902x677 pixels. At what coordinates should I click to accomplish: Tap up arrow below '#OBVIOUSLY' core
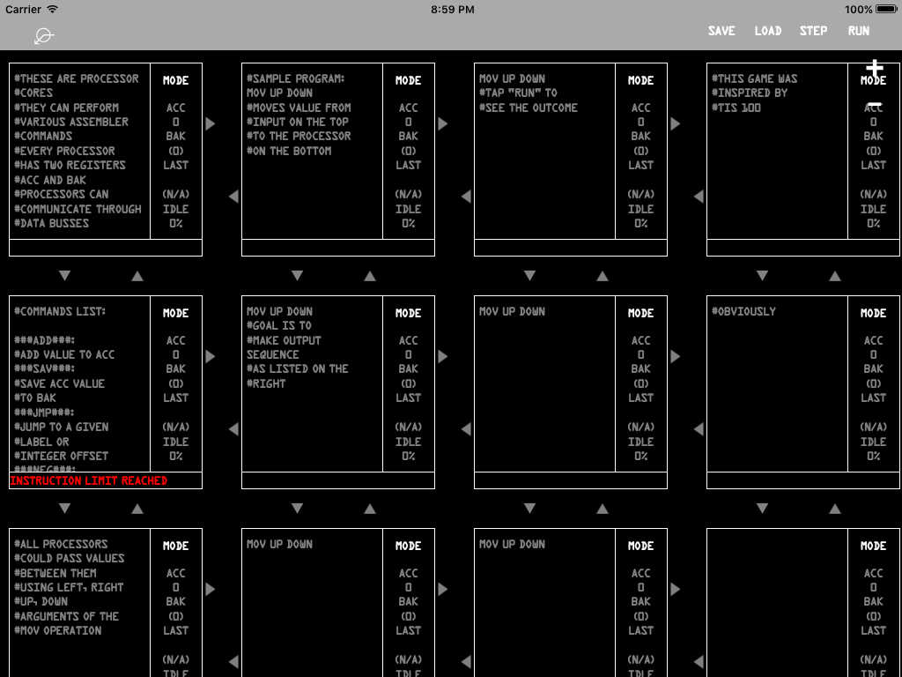click(834, 509)
